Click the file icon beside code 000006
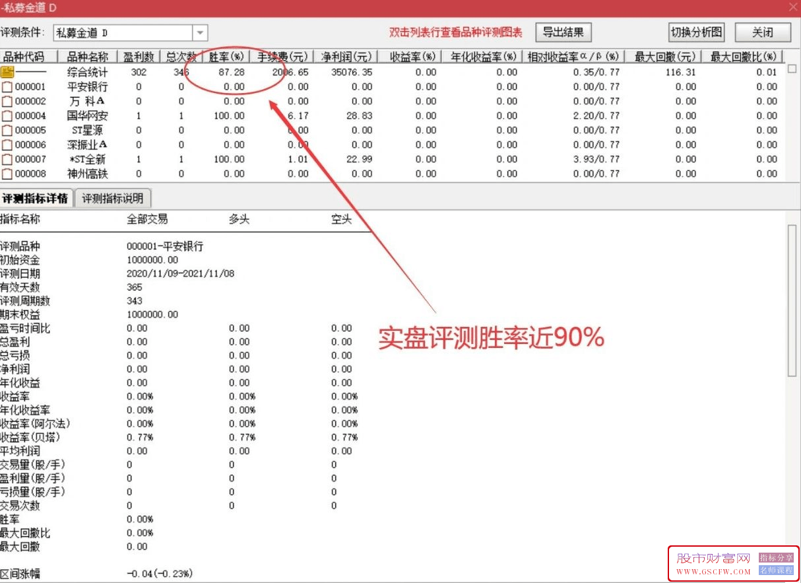This screenshot has width=801, height=583. 7,145
